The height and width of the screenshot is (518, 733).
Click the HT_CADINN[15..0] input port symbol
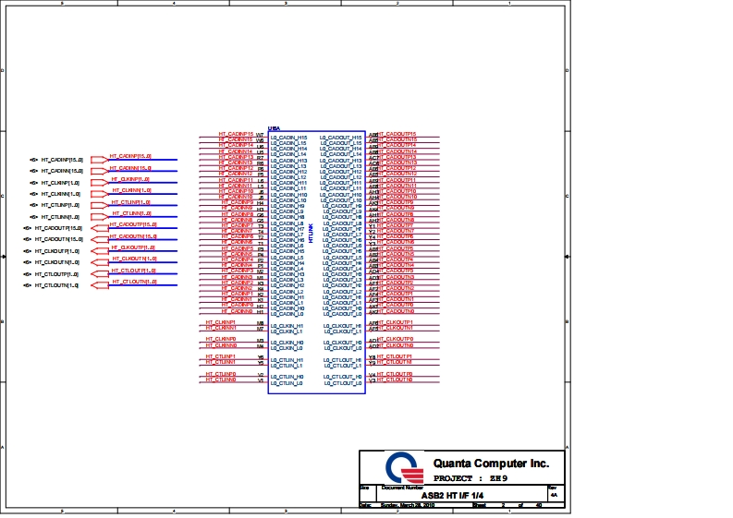[x=100, y=171]
